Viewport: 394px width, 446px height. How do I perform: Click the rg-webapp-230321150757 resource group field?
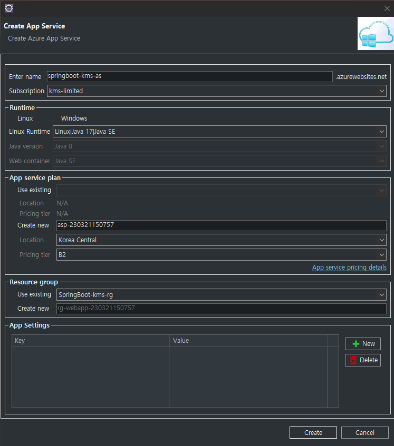222,309
